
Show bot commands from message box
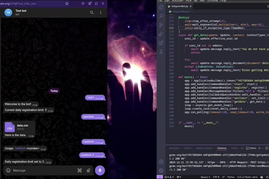(x=80, y=170)
